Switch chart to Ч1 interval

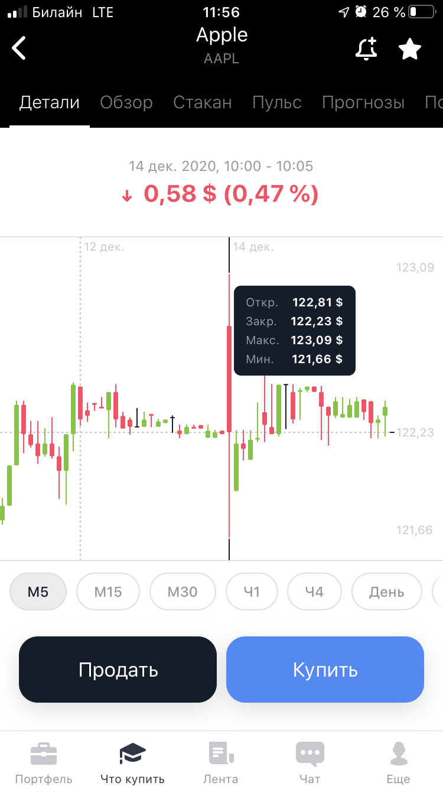coord(252,591)
